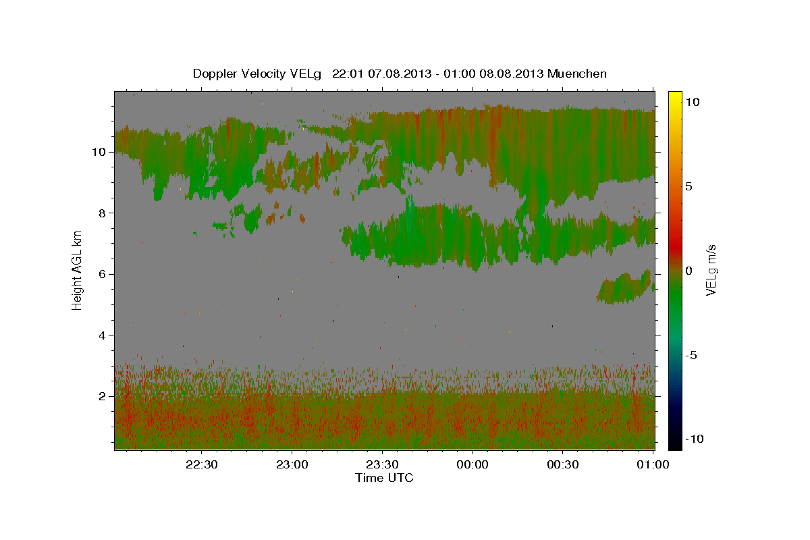The width and height of the screenshot is (810, 540).
Task: Click the colorbar value 10 label
Action: click(693, 101)
